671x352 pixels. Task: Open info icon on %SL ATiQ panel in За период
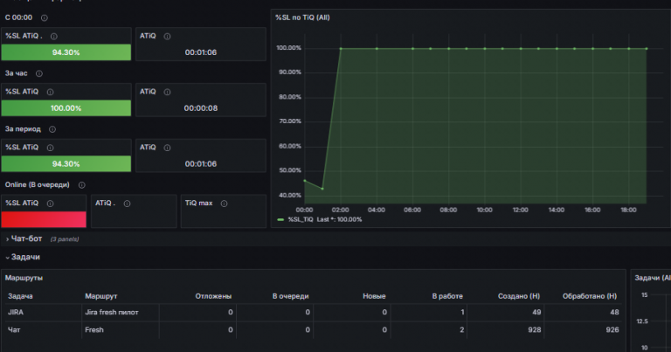[x=50, y=148]
